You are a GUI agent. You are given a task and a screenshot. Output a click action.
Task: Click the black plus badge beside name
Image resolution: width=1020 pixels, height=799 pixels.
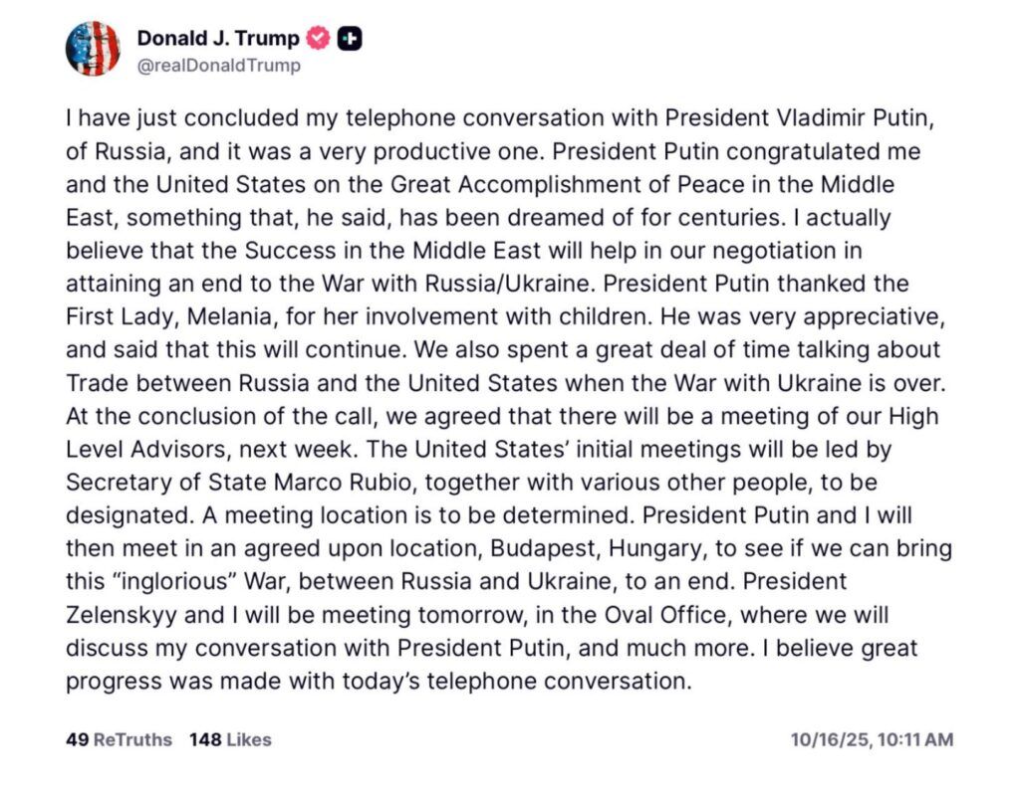click(350, 39)
